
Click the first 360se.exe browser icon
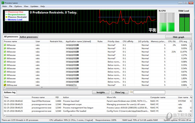[5, 45]
